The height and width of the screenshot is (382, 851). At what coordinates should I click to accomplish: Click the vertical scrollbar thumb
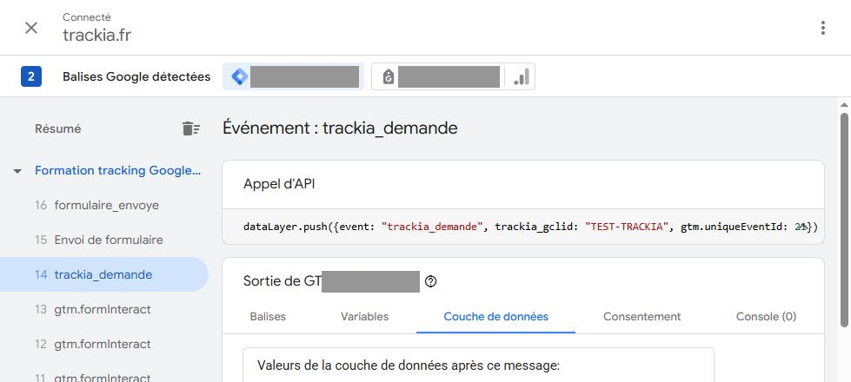[845, 220]
